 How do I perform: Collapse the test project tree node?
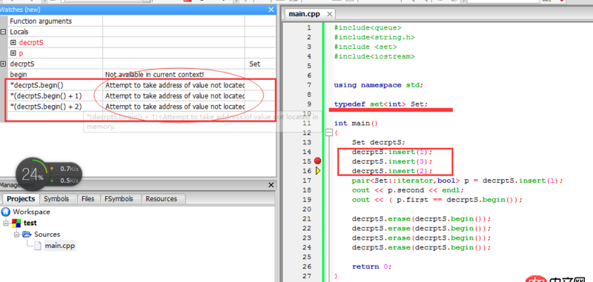point(6,223)
